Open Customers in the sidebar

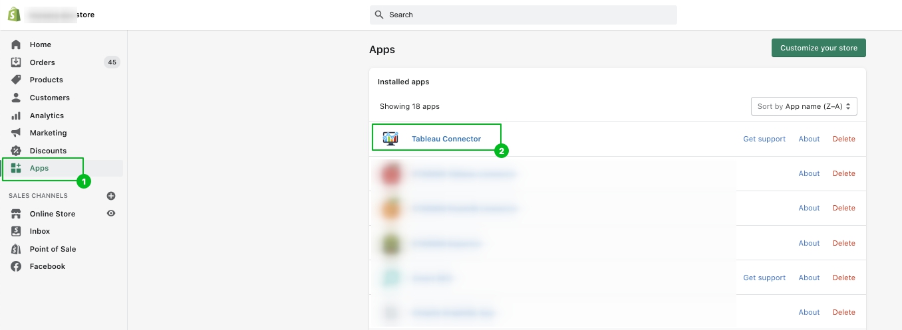click(x=49, y=98)
